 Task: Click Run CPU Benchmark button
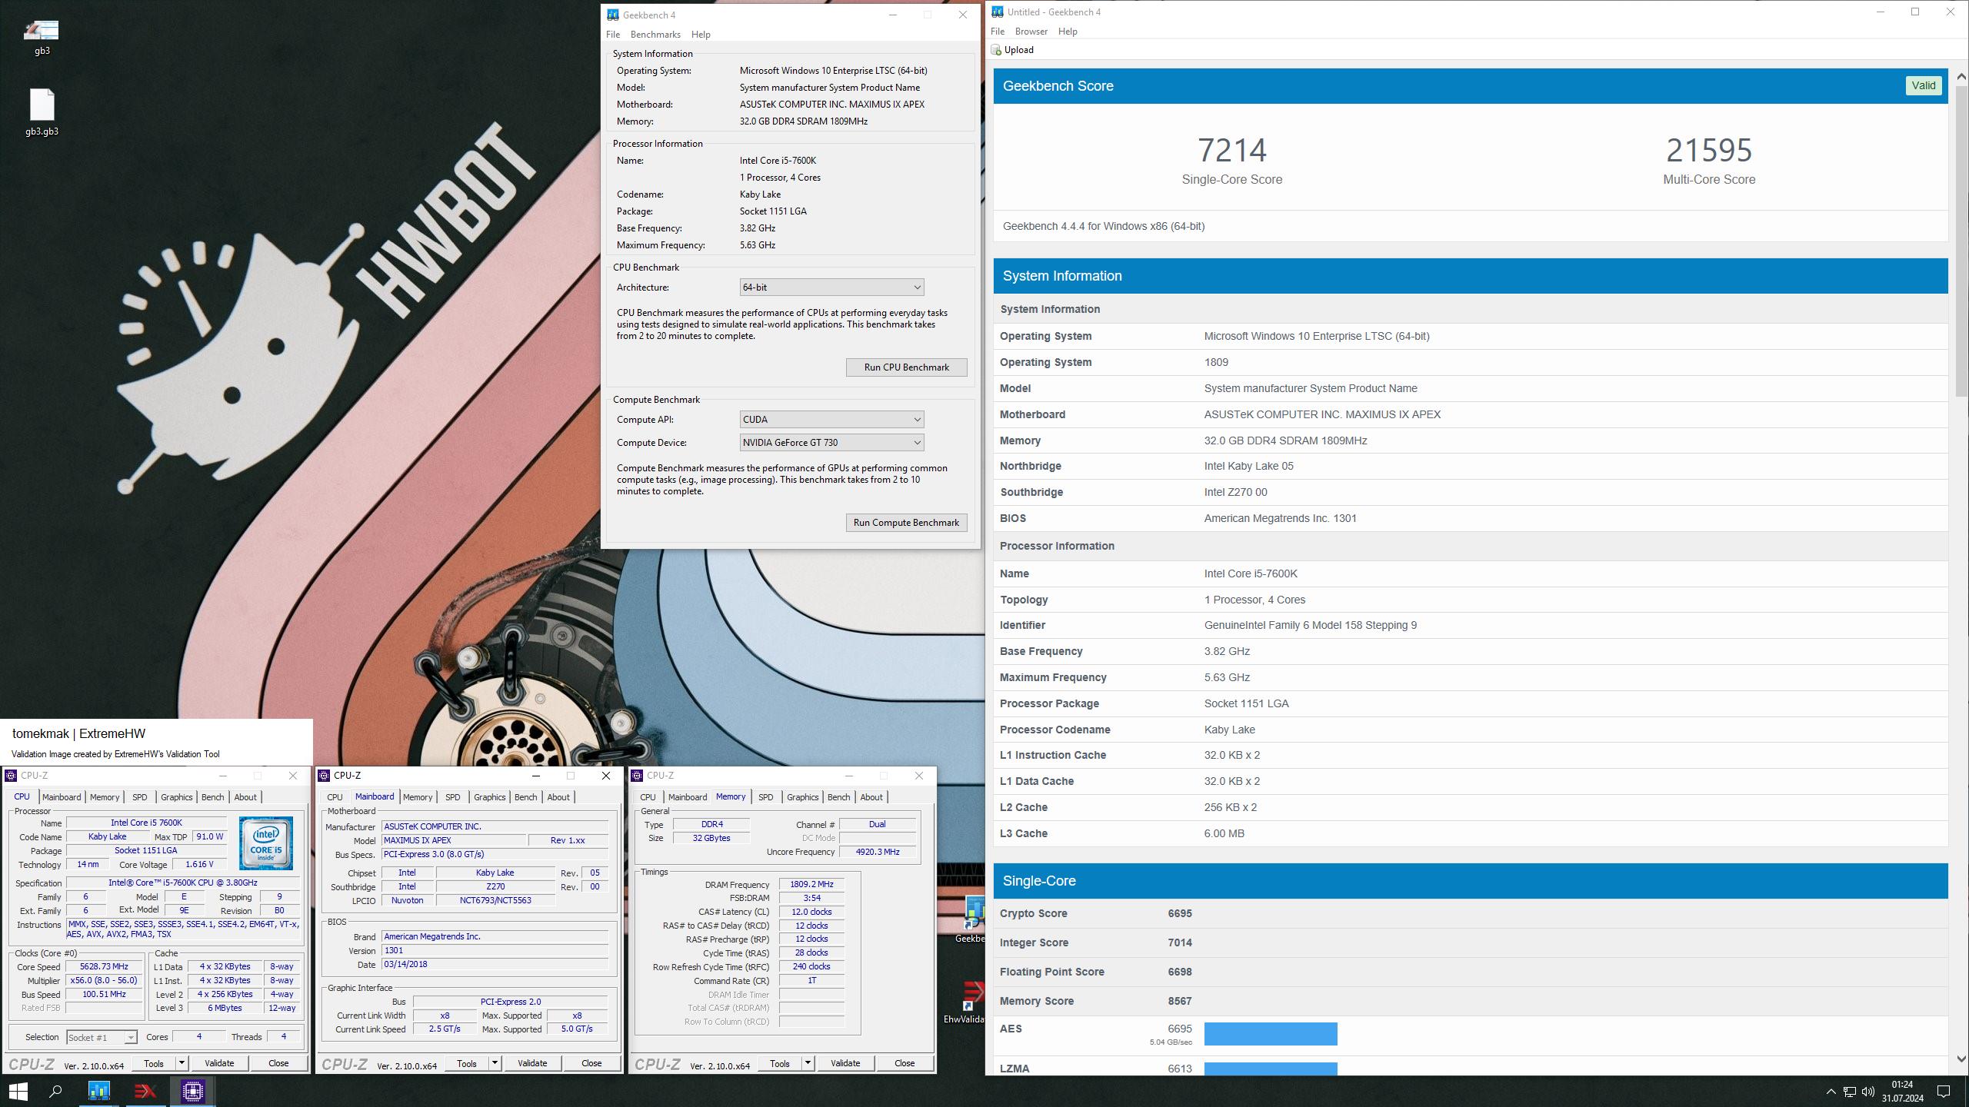906,367
